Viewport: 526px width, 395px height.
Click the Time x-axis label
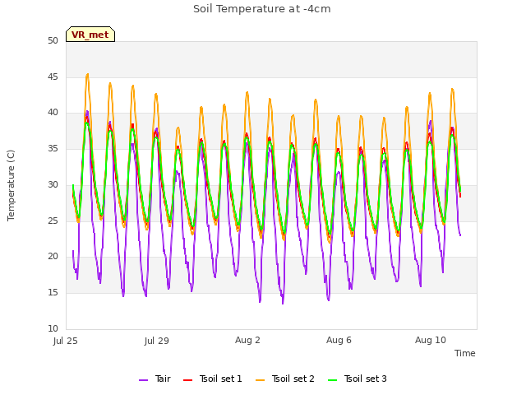point(465,353)
